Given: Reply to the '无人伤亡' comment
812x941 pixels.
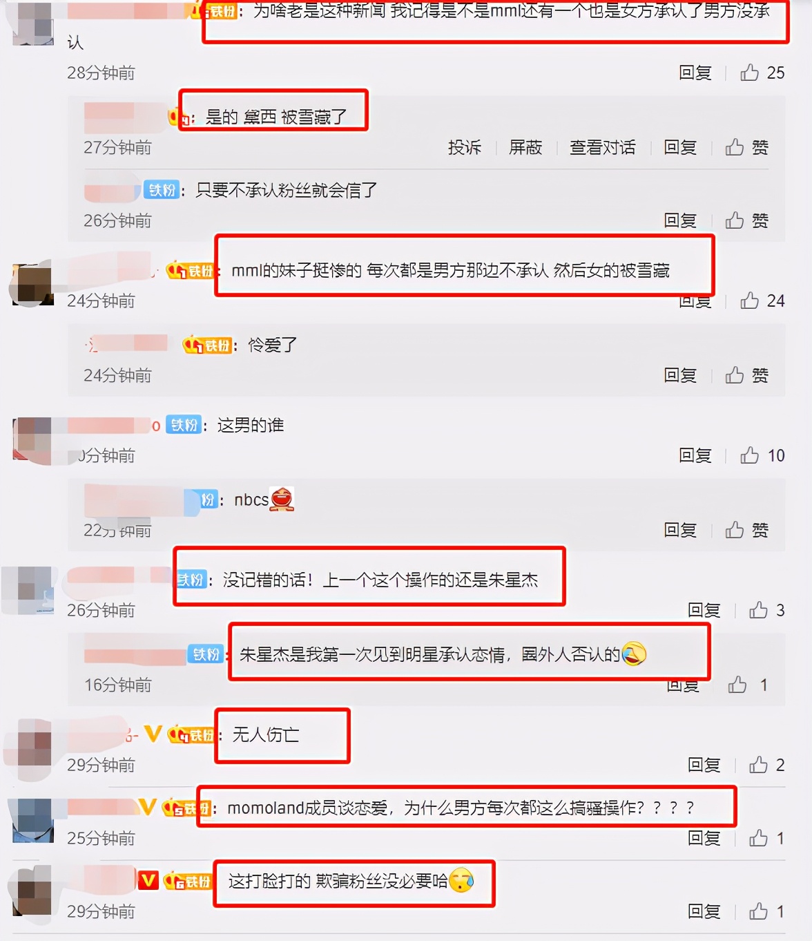Looking at the screenshot, I should click(704, 765).
